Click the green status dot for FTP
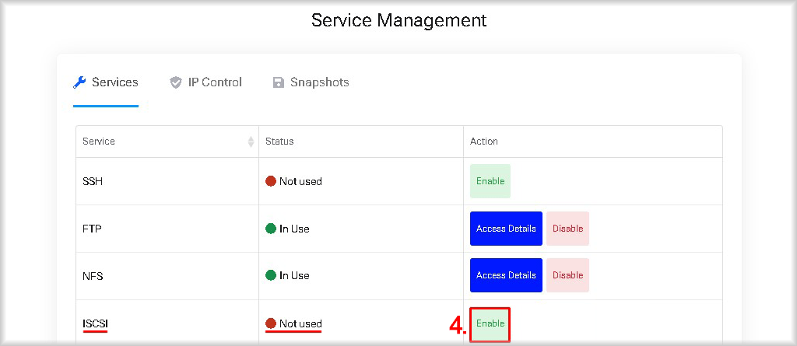This screenshot has width=797, height=346. pyautogui.click(x=270, y=229)
